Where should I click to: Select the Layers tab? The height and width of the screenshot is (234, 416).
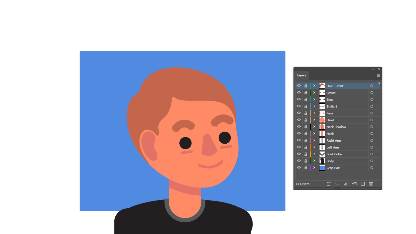pyautogui.click(x=301, y=75)
